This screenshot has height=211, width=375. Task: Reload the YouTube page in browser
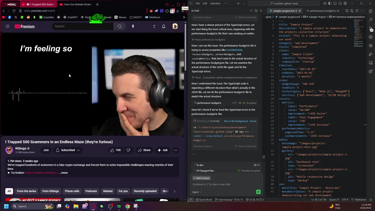coord(14,11)
